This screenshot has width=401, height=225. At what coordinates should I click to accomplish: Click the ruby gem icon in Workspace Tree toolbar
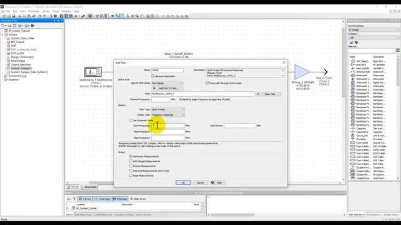(x=32, y=26)
